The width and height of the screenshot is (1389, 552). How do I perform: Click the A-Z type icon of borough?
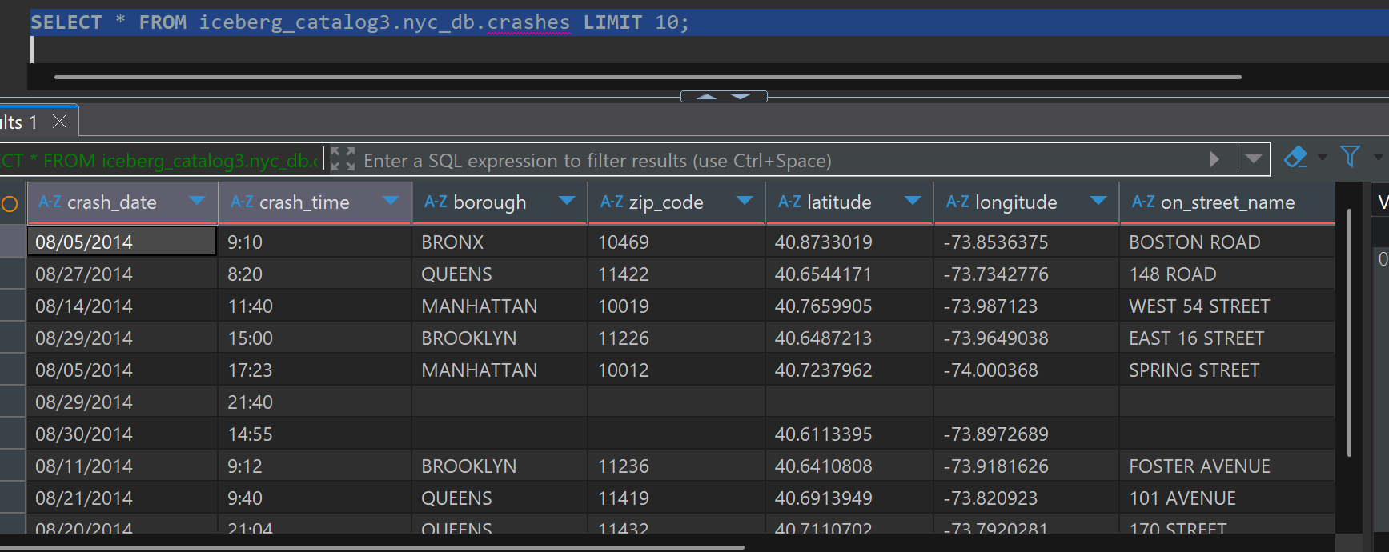point(436,202)
